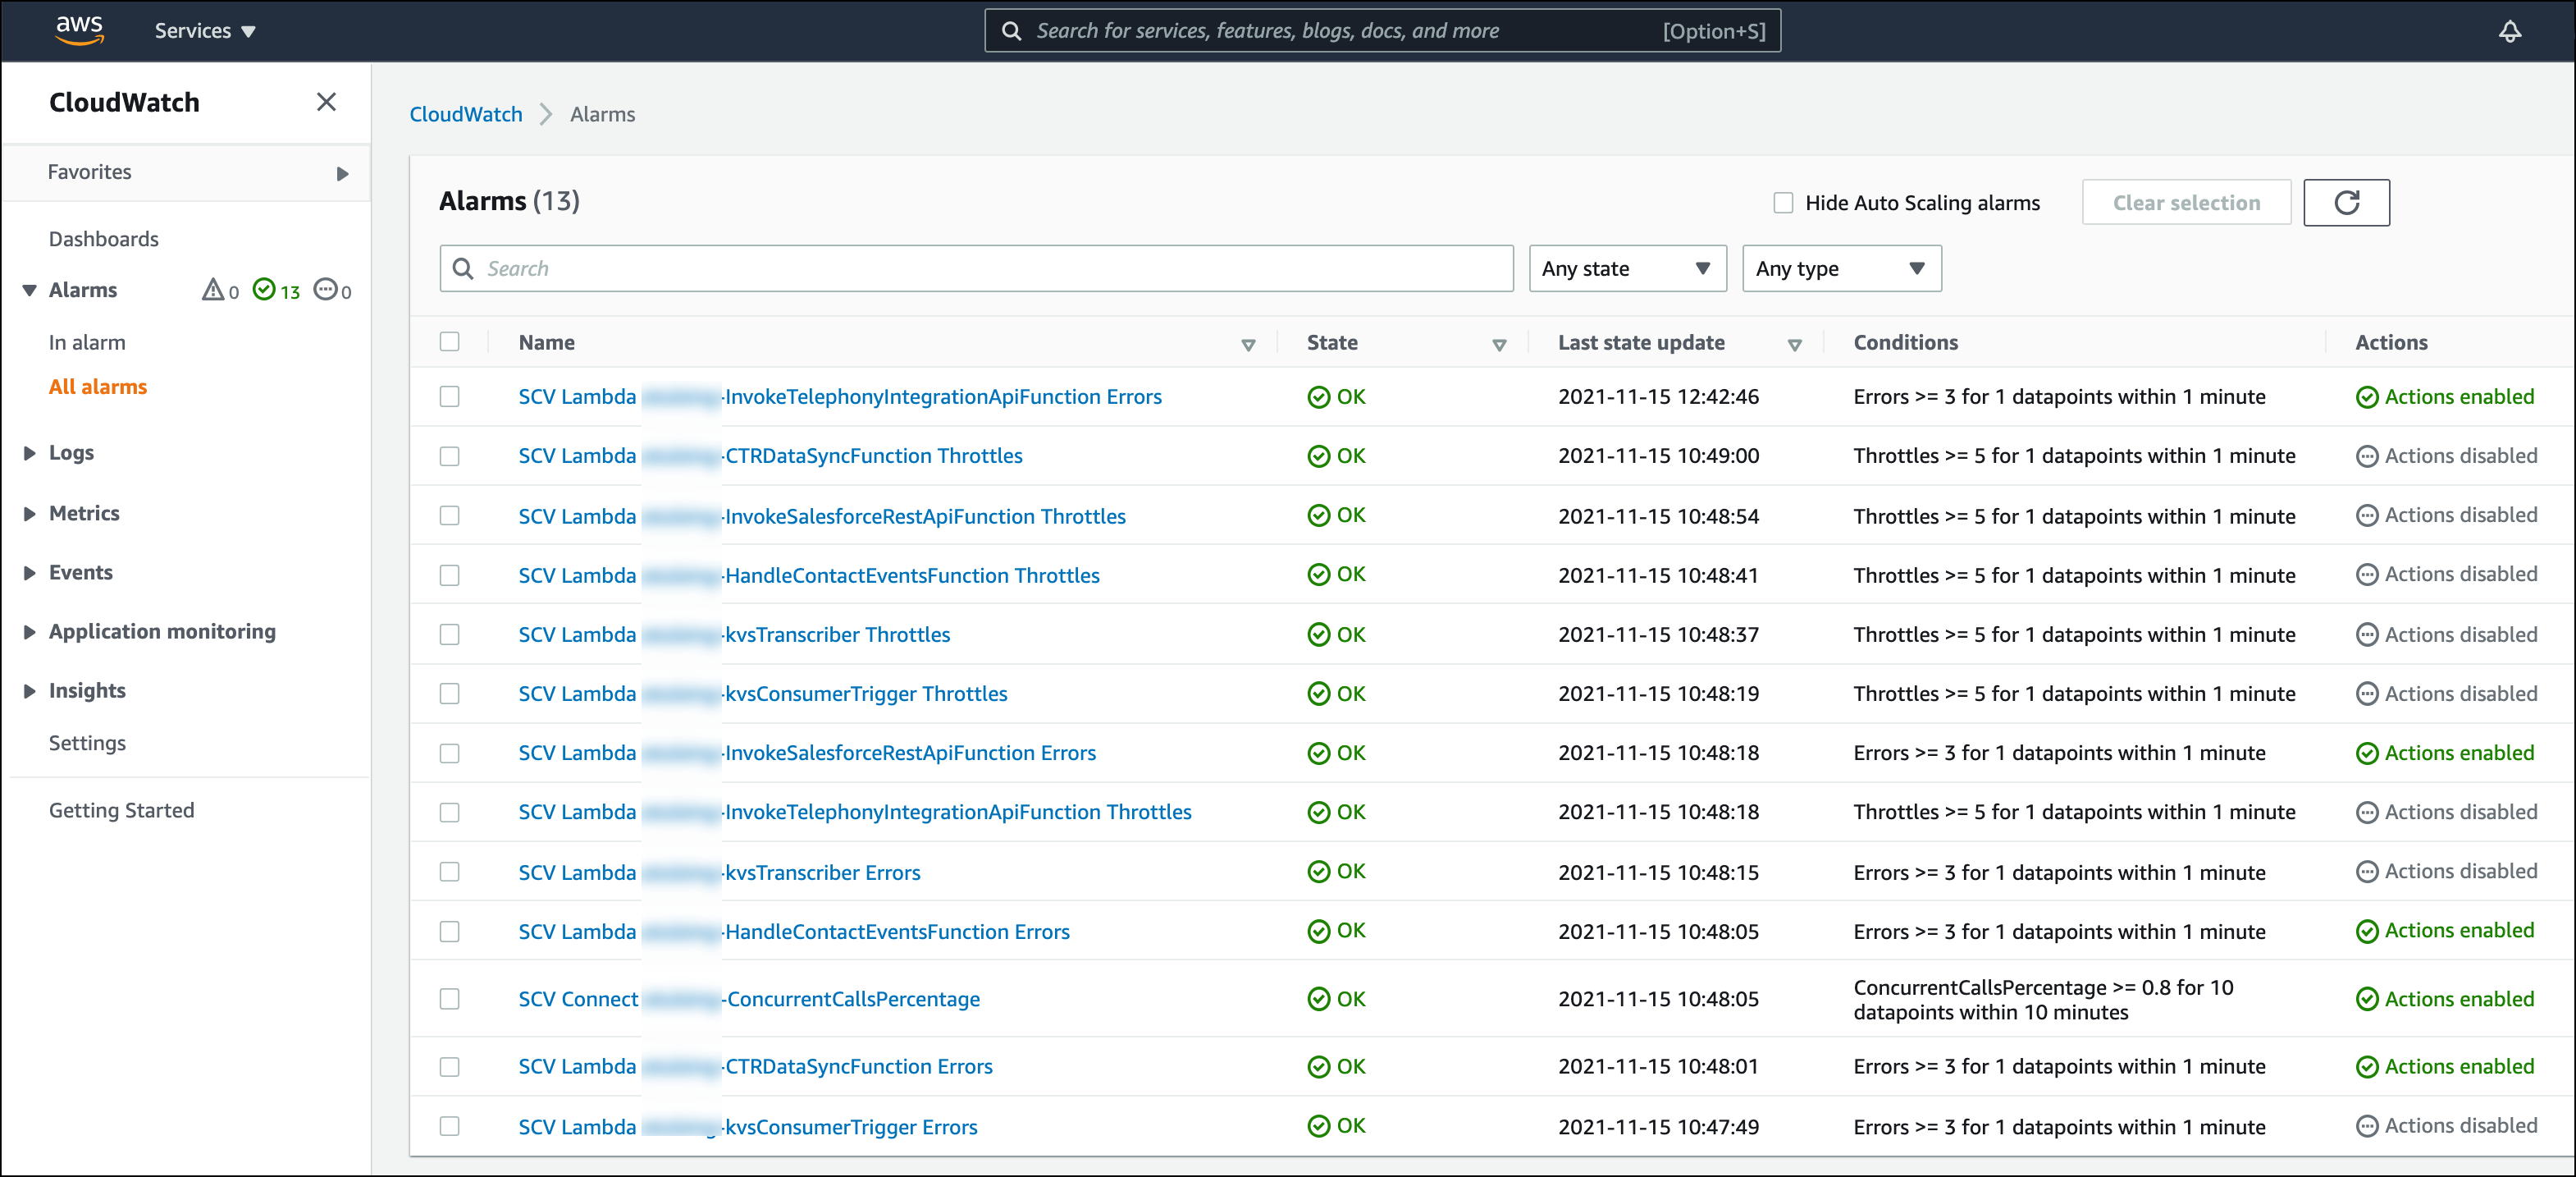Click the insufficient data count icon
Screen dimensions: 2576x1177
(x=325, y=291)
